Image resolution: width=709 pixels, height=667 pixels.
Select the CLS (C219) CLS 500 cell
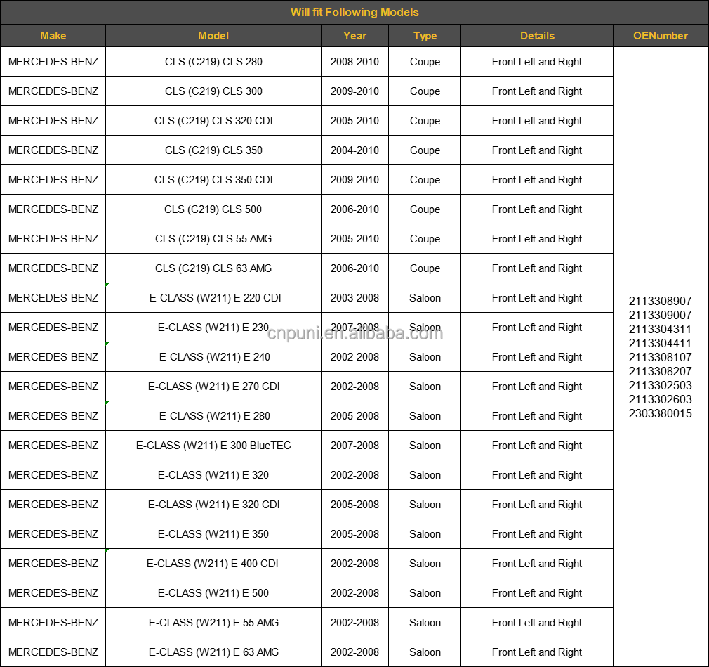[x=213, y=209]
